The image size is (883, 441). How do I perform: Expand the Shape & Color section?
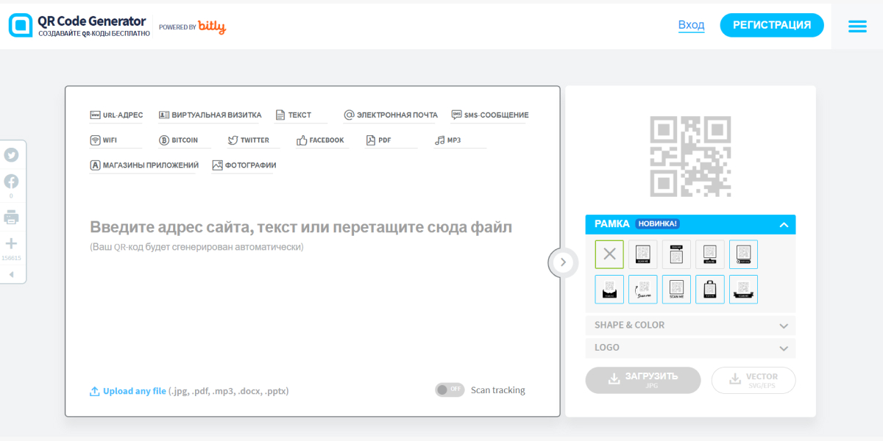[x=690, y=326]
